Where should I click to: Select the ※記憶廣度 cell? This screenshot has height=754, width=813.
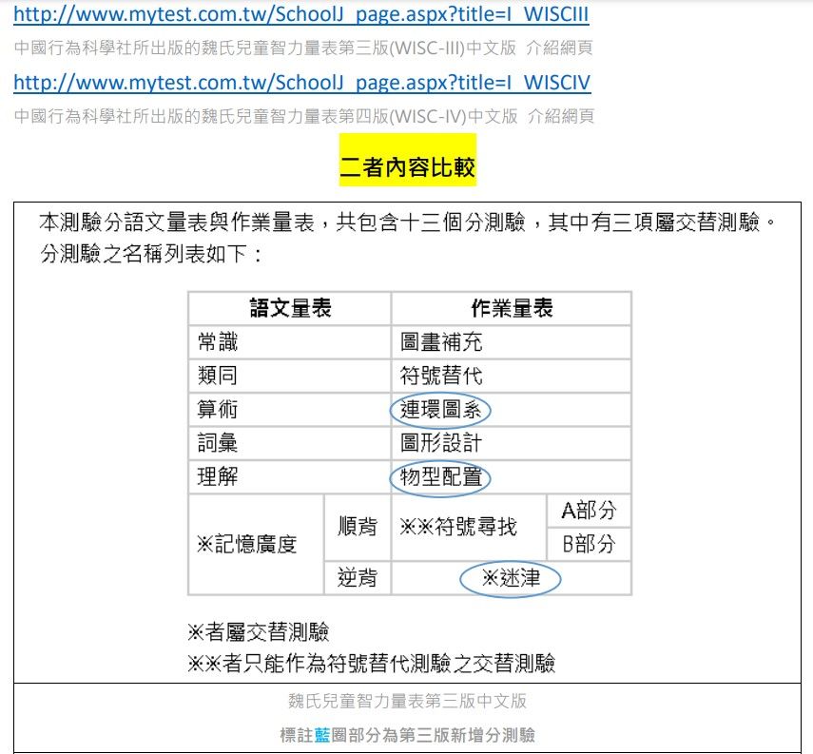(247, 544)
